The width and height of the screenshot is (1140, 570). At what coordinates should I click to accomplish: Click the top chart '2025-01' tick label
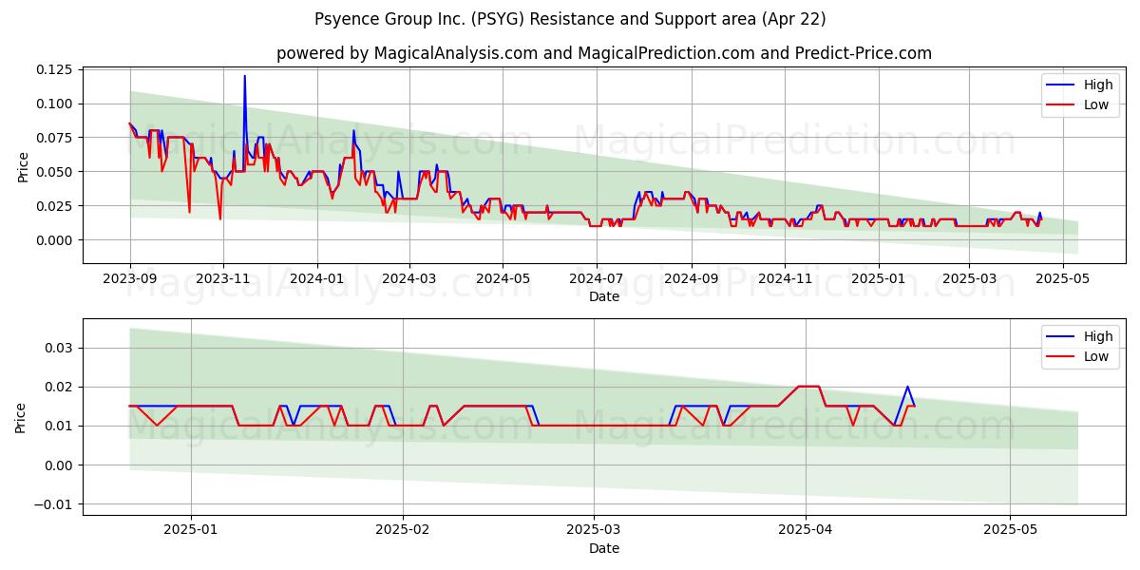[x=878, y=278]
